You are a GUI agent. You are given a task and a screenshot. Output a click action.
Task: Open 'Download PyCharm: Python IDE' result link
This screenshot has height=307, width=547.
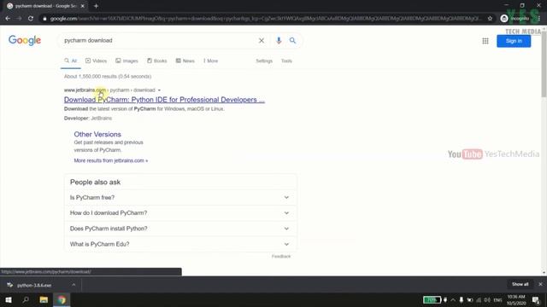point(164,100)
